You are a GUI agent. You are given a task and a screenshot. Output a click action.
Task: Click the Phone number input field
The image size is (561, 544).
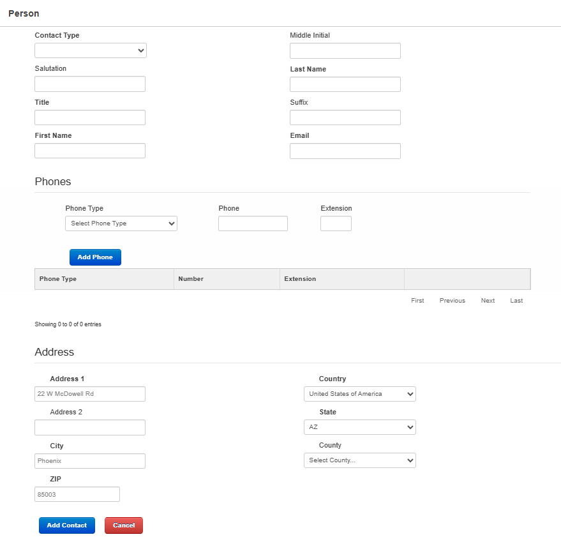click(253, 223)
